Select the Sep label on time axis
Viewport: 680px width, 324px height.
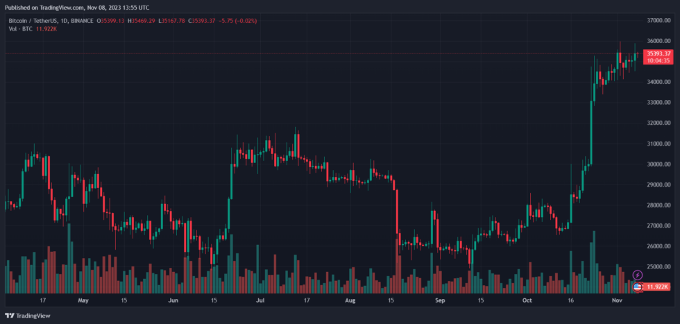[x=440, y=300]
